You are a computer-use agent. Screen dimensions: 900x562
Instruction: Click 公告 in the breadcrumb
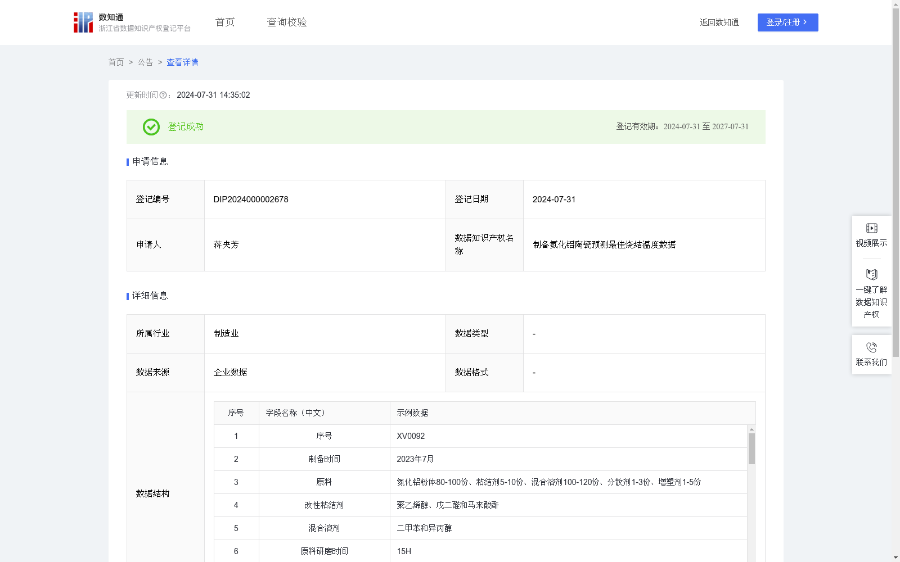click(x=145, y=62)
